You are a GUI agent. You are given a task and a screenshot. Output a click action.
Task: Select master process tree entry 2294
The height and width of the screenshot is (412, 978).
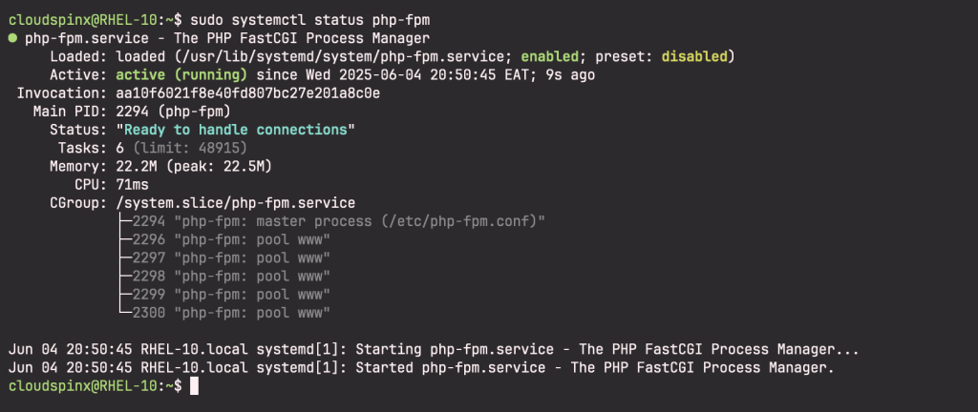(x=331, y=221)
